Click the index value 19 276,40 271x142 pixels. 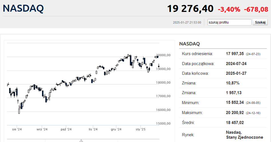click(x=190, y=9)
